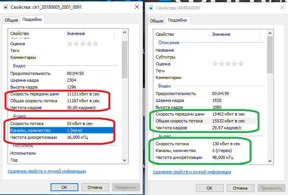The height and width of the screenshot is (195, 288).
Task: Switch to Общие tab in left window
Action: [x=11, y=20]
